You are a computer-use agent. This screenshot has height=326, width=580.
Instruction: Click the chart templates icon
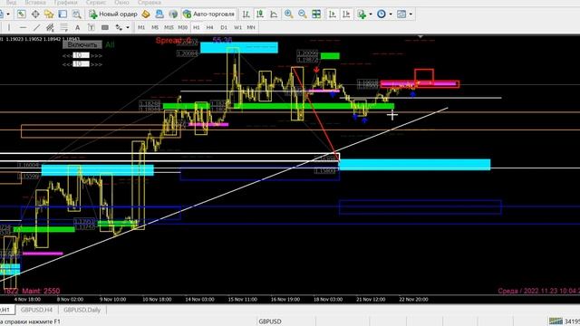(401, 14)
